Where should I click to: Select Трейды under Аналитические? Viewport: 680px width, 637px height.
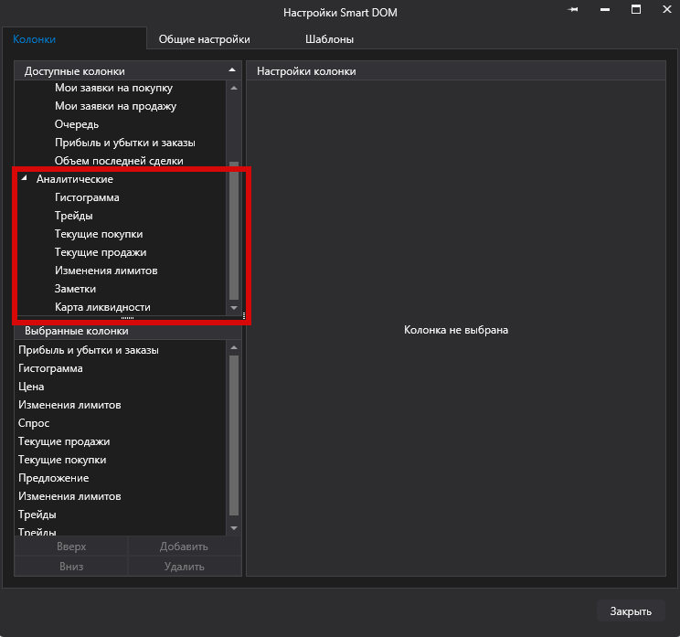(x=74, y=216)
